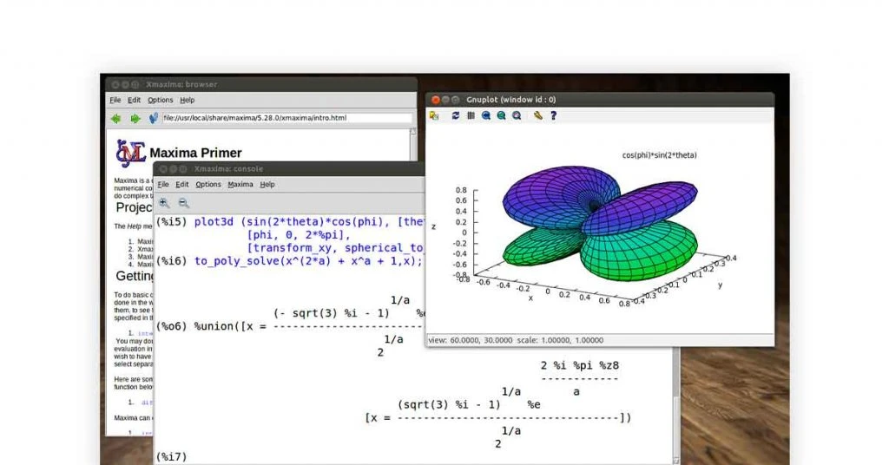Go back with browser green left arrow

[x=115, y=118]
